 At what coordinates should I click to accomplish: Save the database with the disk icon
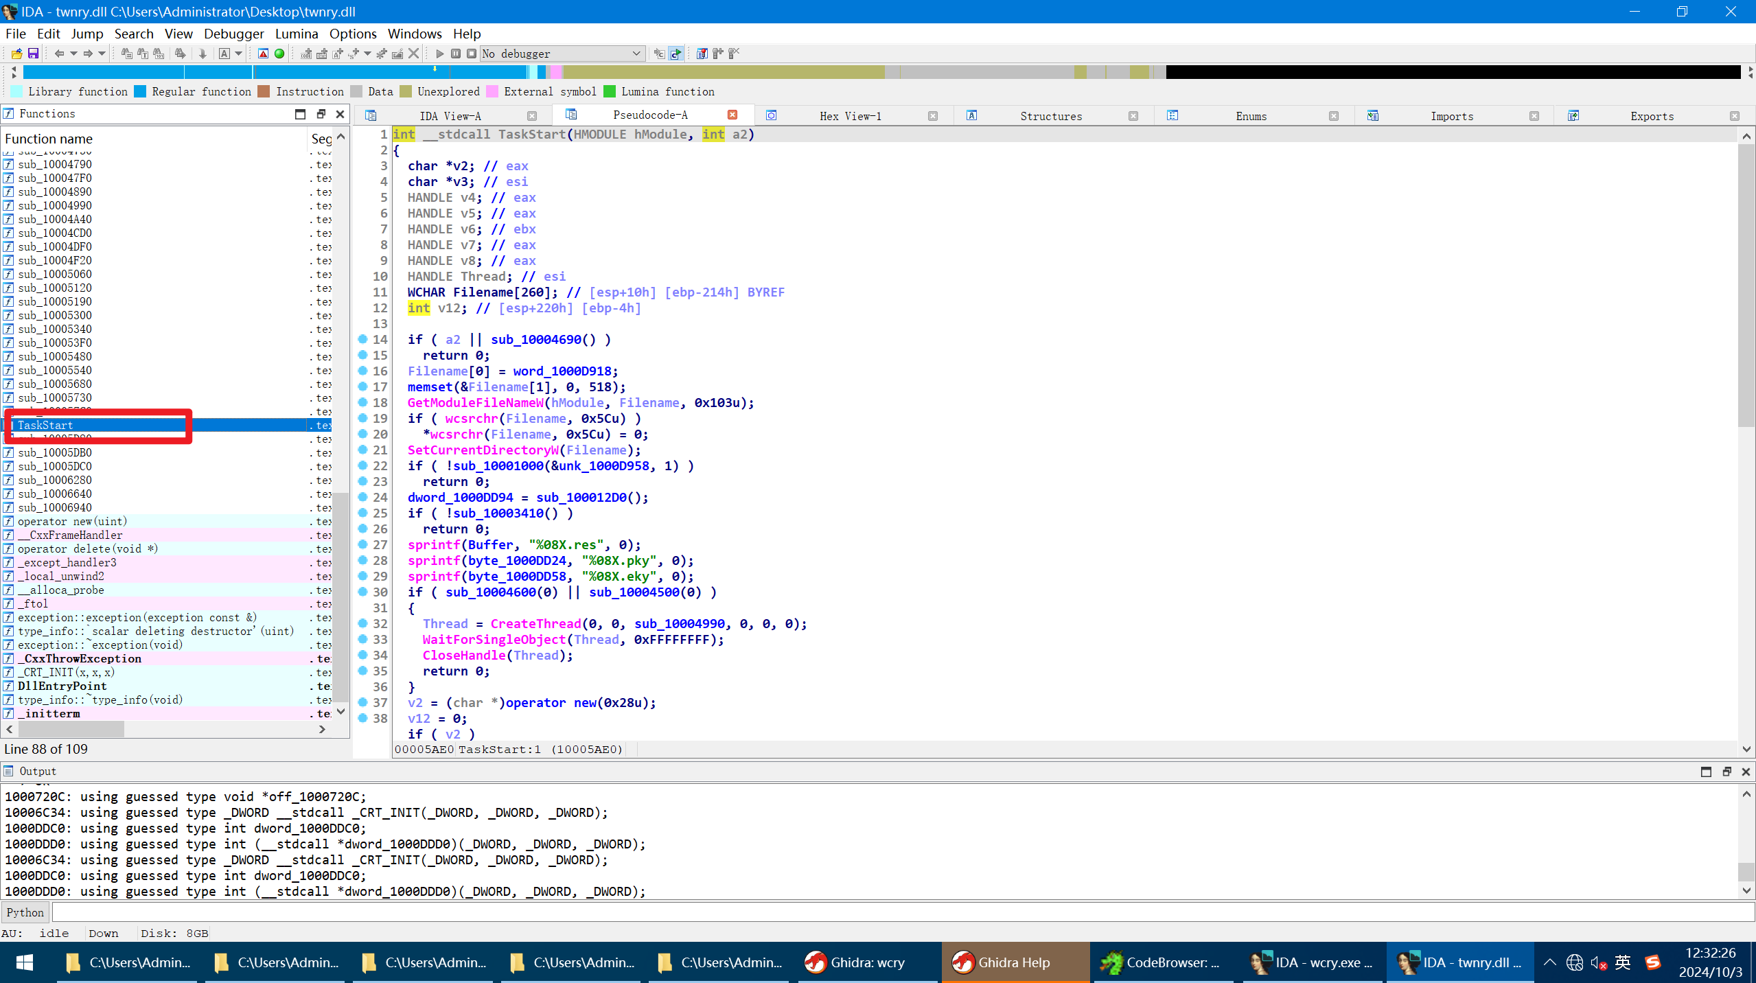33,54
